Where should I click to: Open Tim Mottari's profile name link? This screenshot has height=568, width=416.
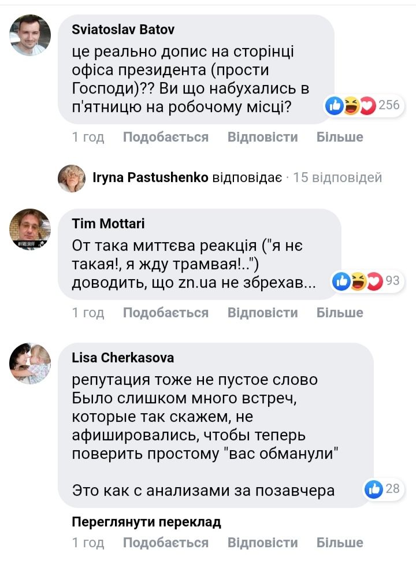108,224
